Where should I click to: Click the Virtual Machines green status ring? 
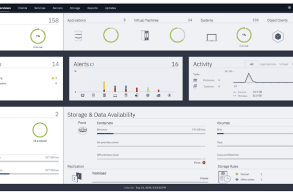coord(177,35)
